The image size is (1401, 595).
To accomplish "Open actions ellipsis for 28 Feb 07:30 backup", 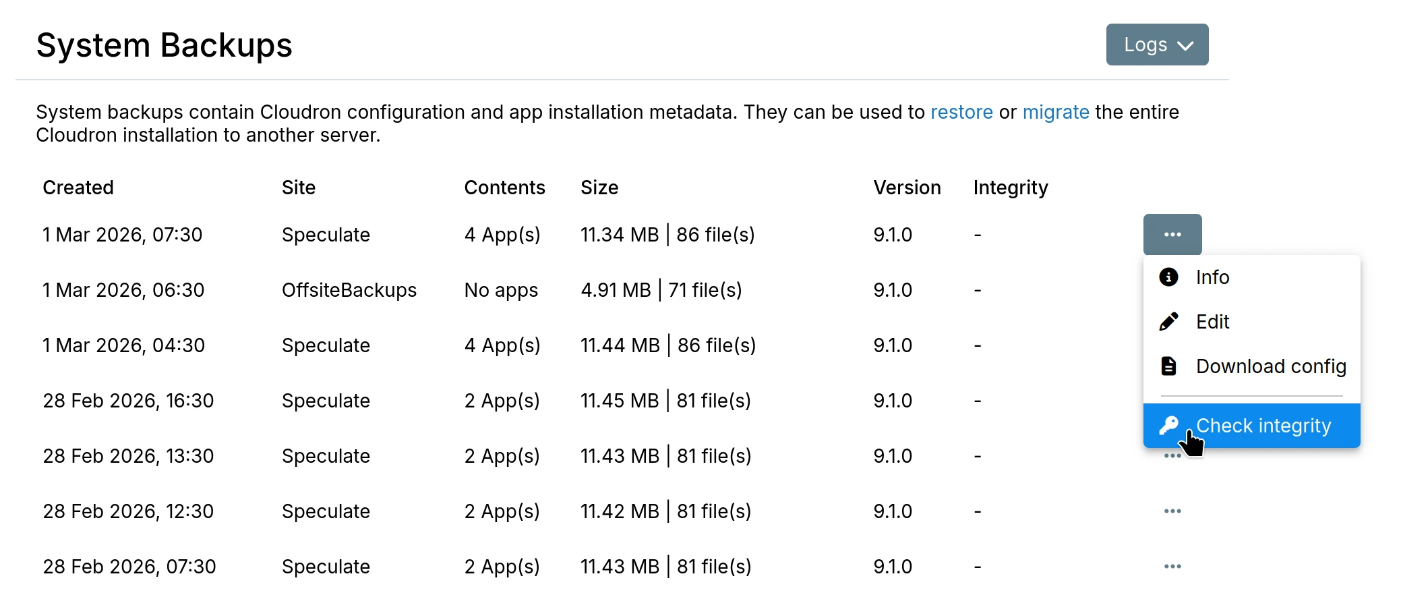I will (1172, 567).
